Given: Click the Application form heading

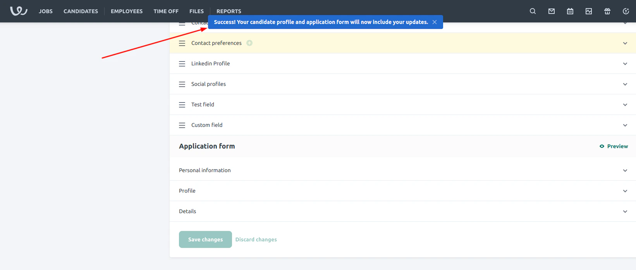Looking at the screenshot, I should click(x=207, y=146).
